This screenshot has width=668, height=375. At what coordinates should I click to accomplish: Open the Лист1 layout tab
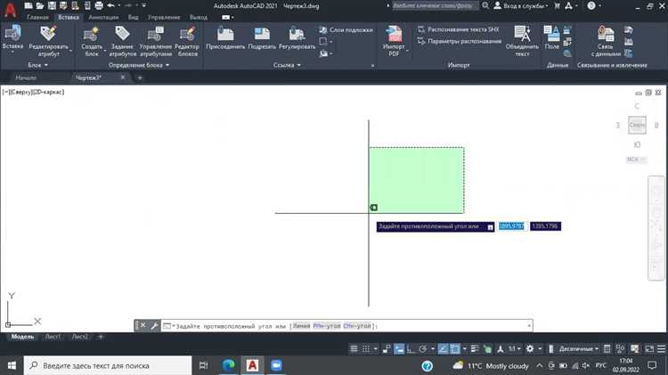[x=53, y=337]
